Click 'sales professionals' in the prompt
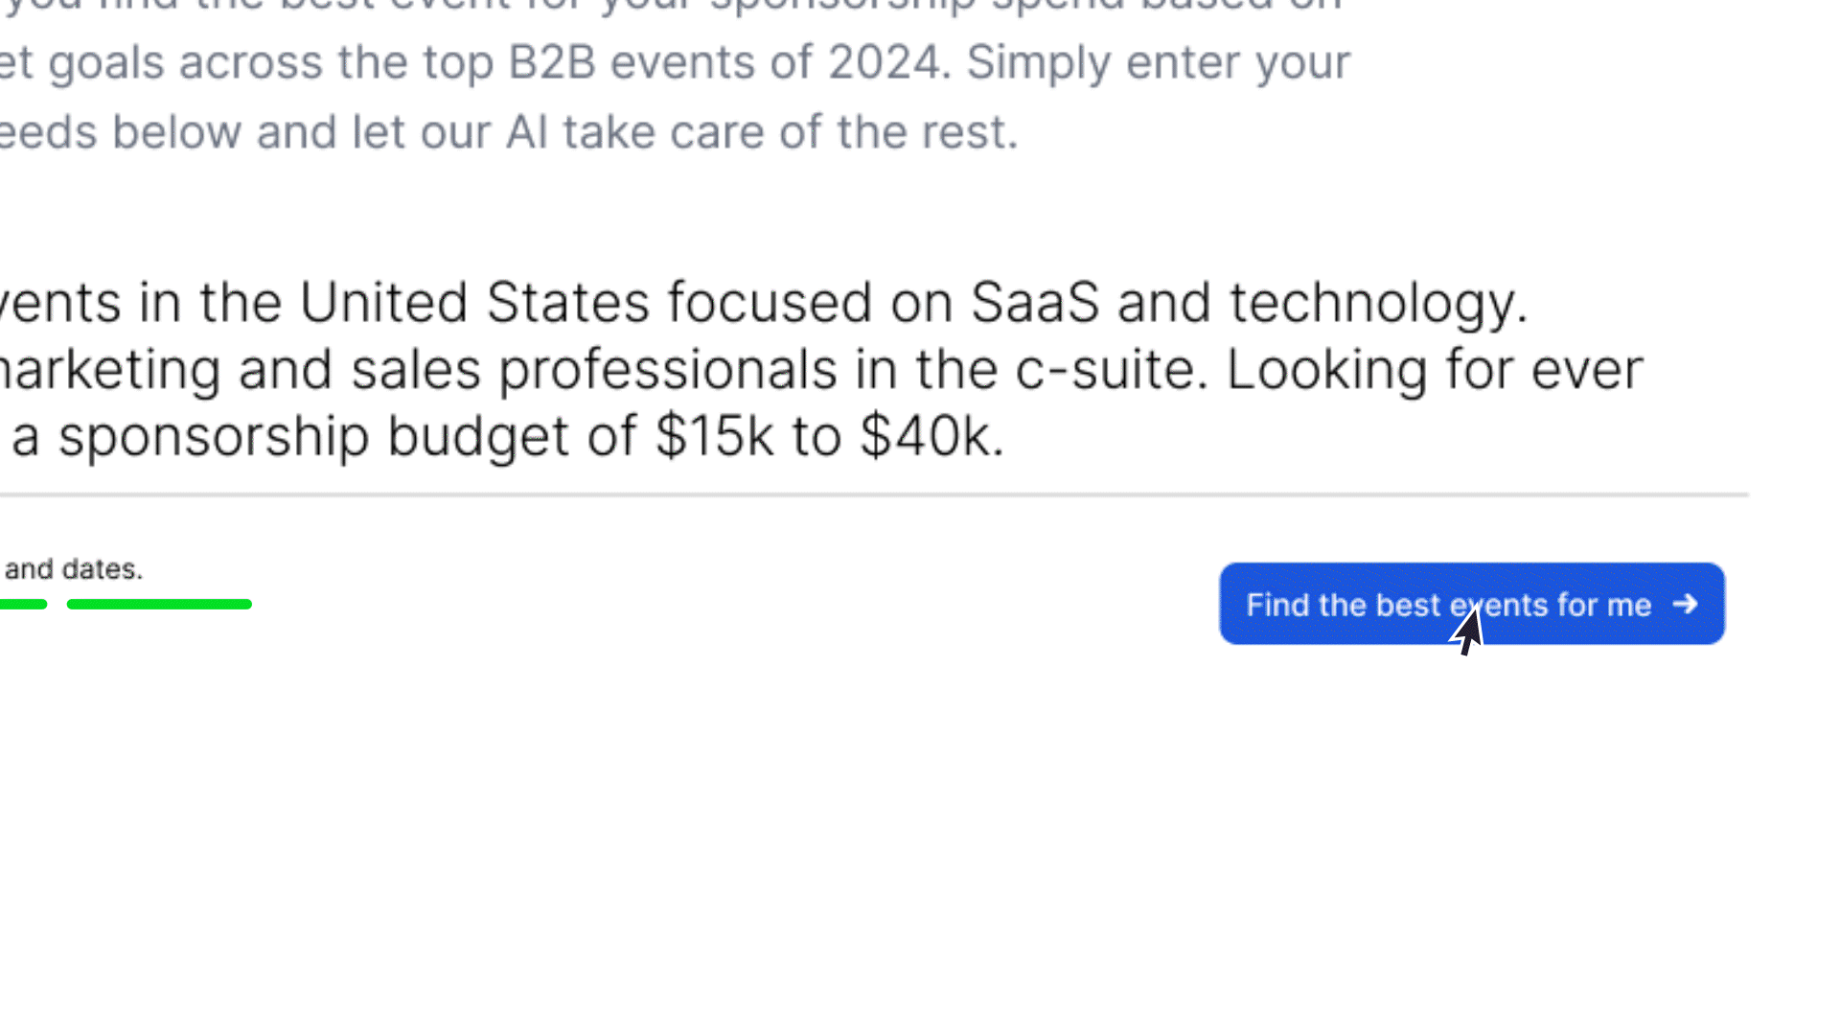1840x1035 pixels. [x=594, y=370]
